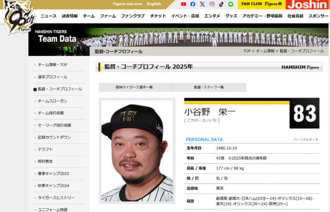Open 選手プロフィール in sidebar
Image resolution: width=330 pixels, height=212 pixels.
pos(53,77)
